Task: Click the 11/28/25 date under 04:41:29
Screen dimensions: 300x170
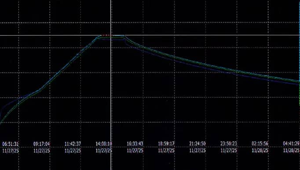Action: tap(291, 151)
